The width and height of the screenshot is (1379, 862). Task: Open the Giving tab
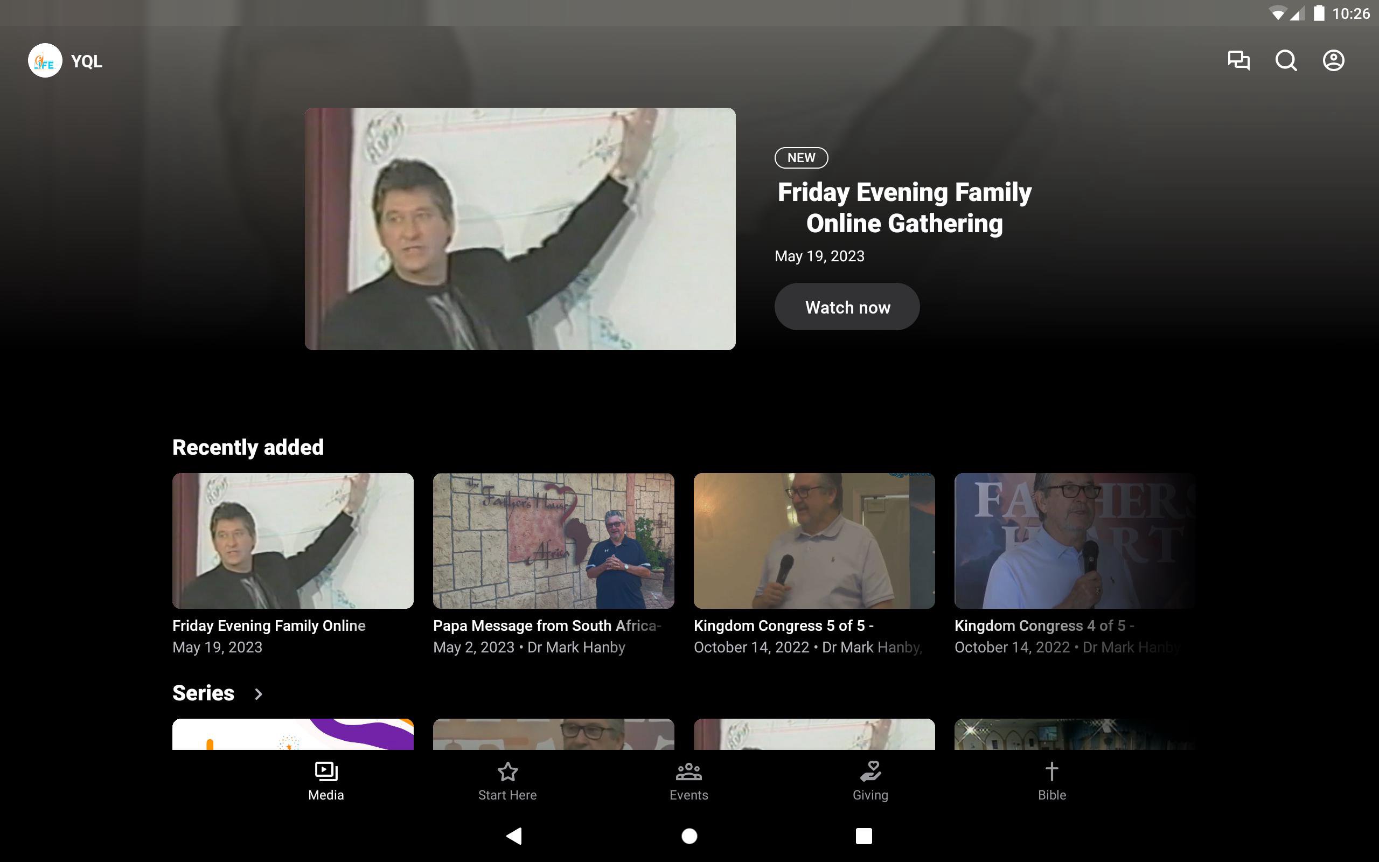tap(870, 781)
